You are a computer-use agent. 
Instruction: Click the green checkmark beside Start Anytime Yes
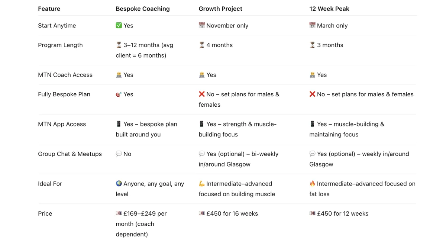(119, 26)
